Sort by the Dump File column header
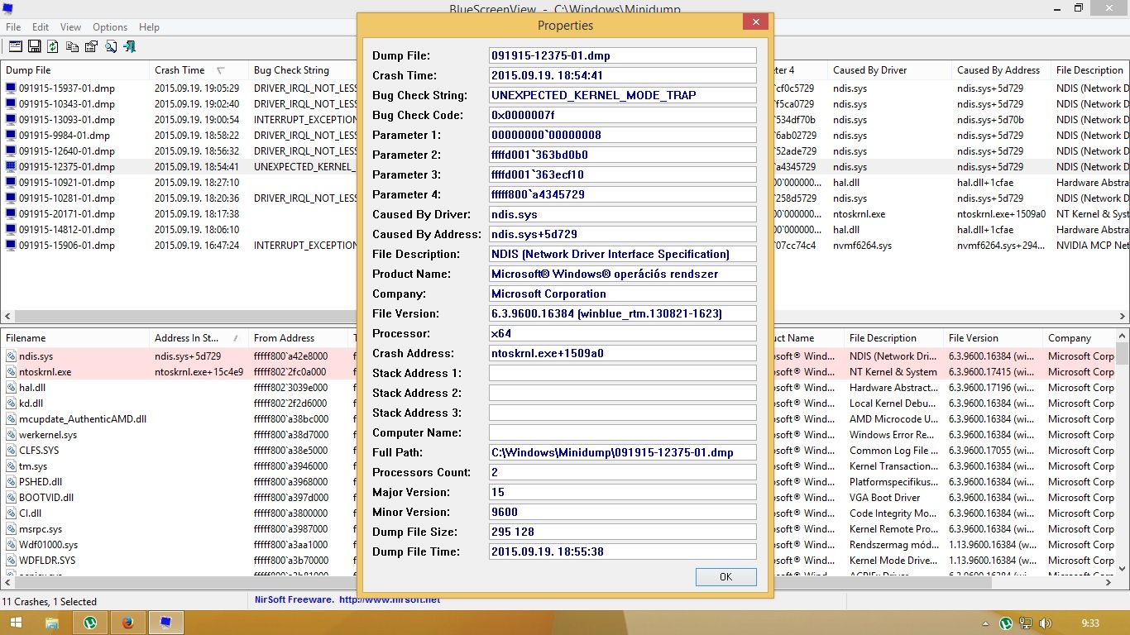This screenshot has width=1130, height=635. 75,70
